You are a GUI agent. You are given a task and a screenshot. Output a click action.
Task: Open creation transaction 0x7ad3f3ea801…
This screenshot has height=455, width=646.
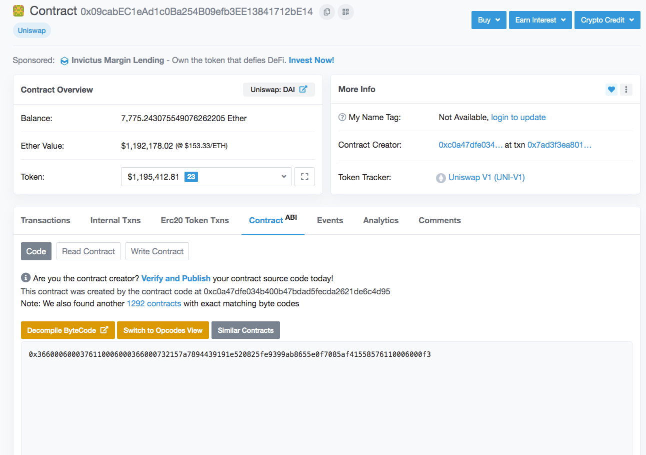(559, 145)
